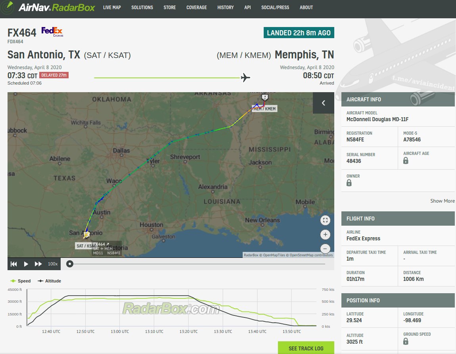Click the altitude value 3025 ft
This screenshot has height=354, width=456.
click(354, 342)
